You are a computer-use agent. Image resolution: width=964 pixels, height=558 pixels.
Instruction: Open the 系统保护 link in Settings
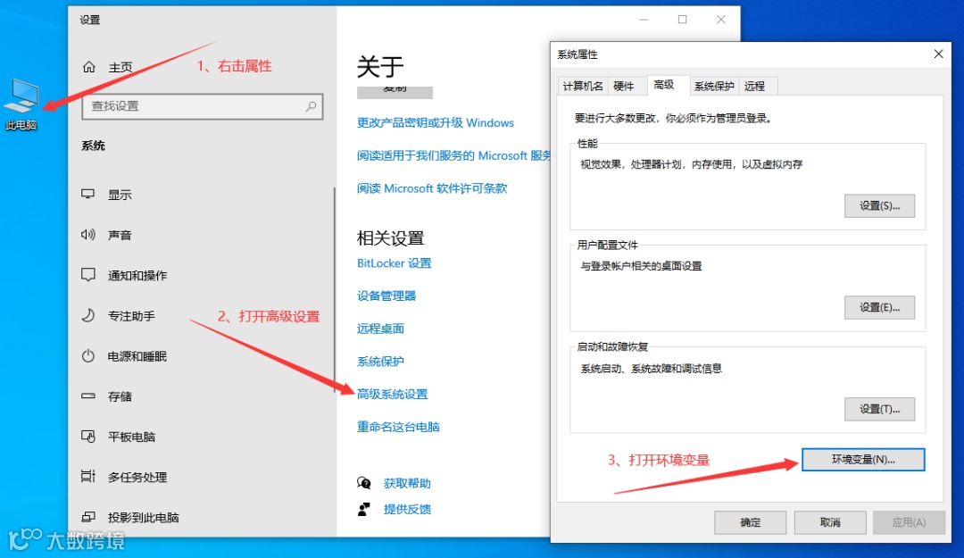coord(380,361)
